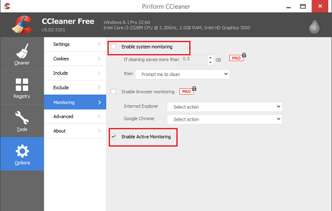Open the Cookies options page
This screenshot has height=211, width=332.
click(x=75, y=59)
